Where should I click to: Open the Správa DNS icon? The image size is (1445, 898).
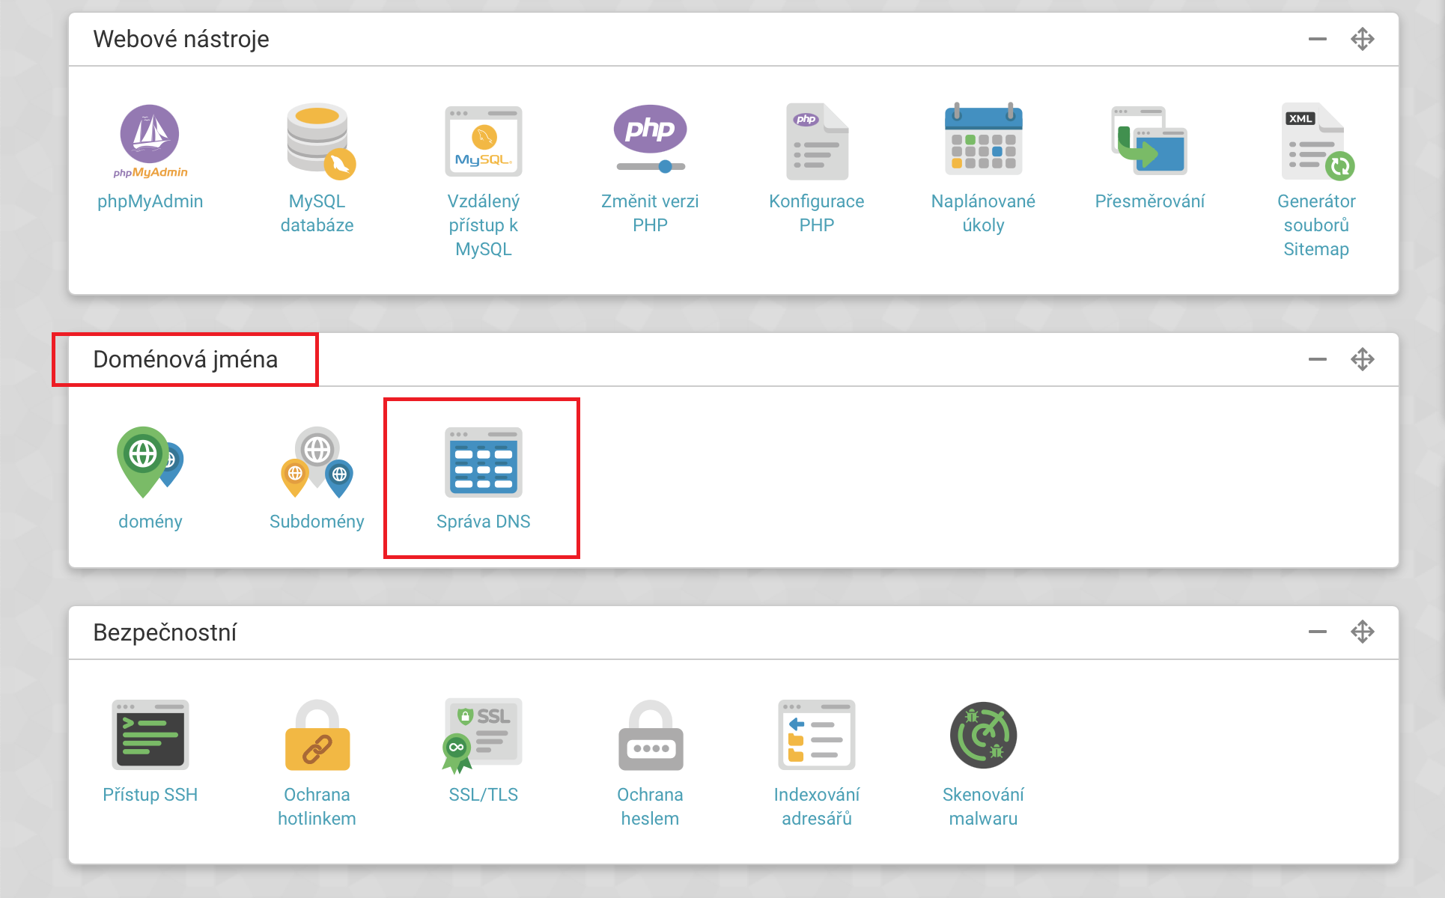pyautogui.click(x=484, y=462)
